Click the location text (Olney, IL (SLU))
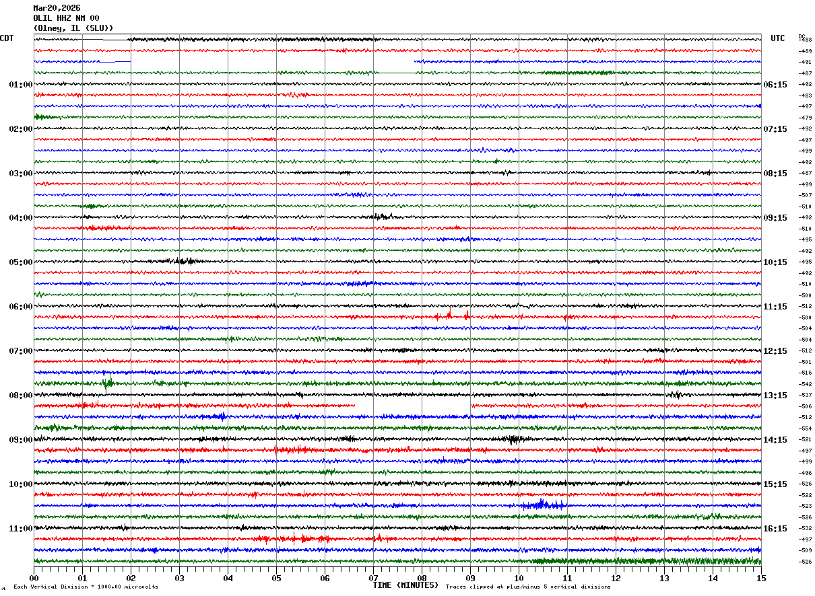The width and height of the screenshot is (815, 596). click(x=73, y=28)
